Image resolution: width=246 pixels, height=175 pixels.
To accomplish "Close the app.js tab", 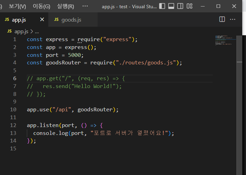I will click(42, 20).
